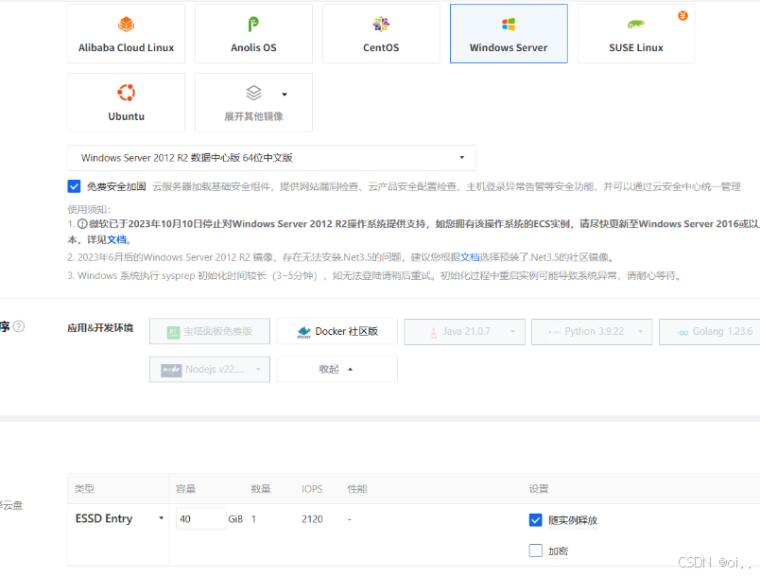Click the 性能 column header
The height and width of the screenshot is (577, 760).
(357, 489)
